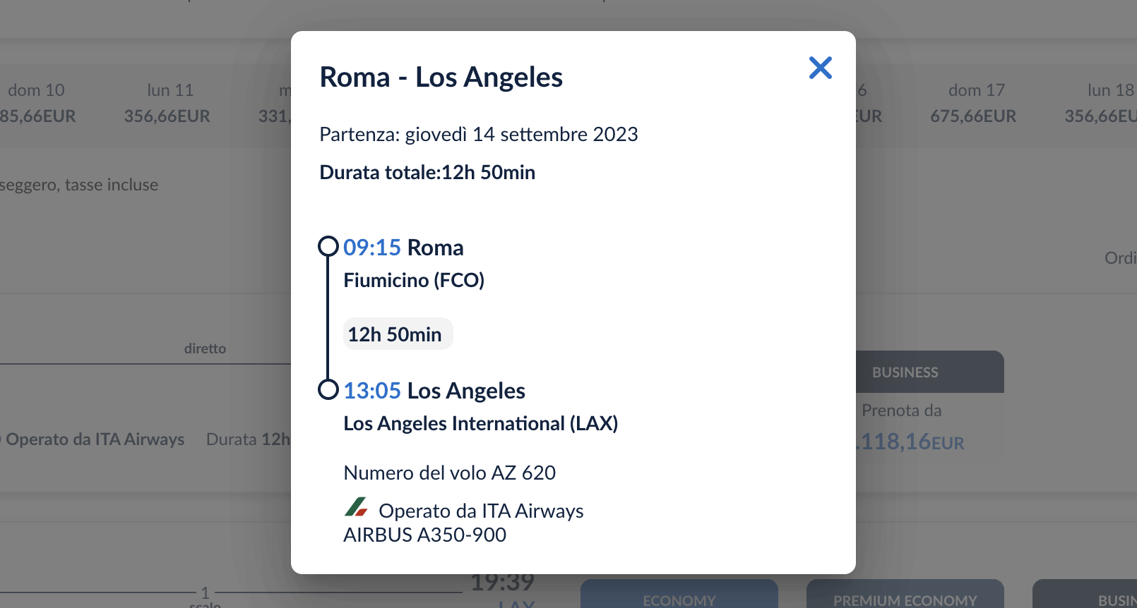Select the dom 10 date tab
This screenshot has width=1137, height=608.
point(36,103)
